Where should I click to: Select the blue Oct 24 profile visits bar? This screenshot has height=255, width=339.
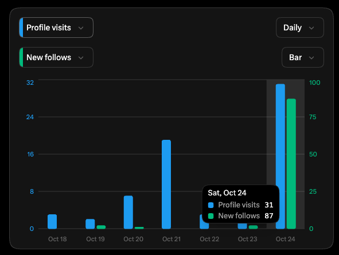pyautogui.click(x=280, y=156)
